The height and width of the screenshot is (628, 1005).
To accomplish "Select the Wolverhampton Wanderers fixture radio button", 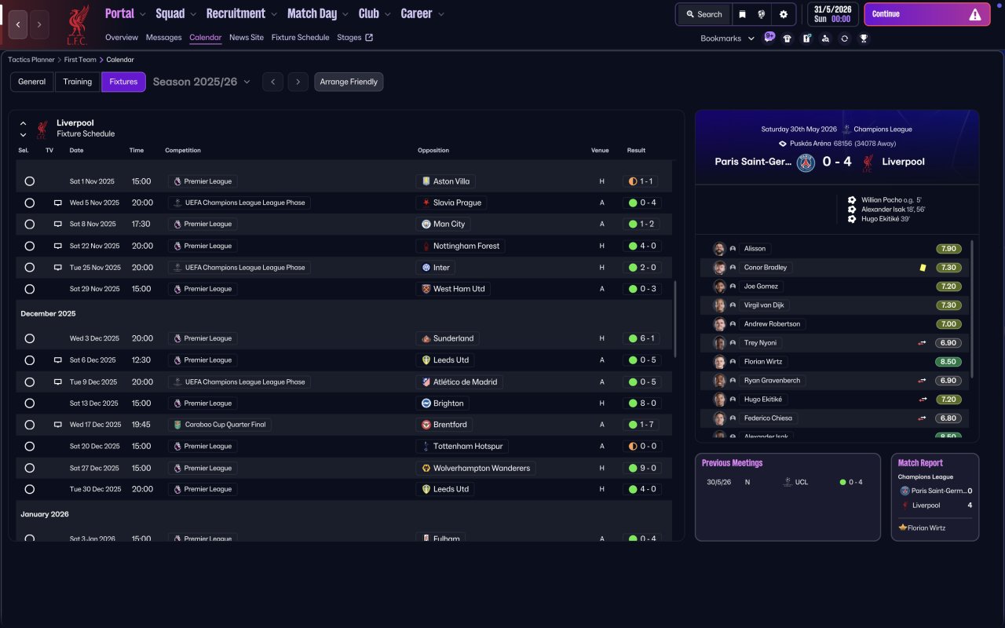I will click(29, 468).
